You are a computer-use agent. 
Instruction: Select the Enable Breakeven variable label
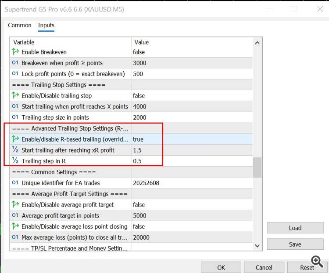(x=44, y=52)
